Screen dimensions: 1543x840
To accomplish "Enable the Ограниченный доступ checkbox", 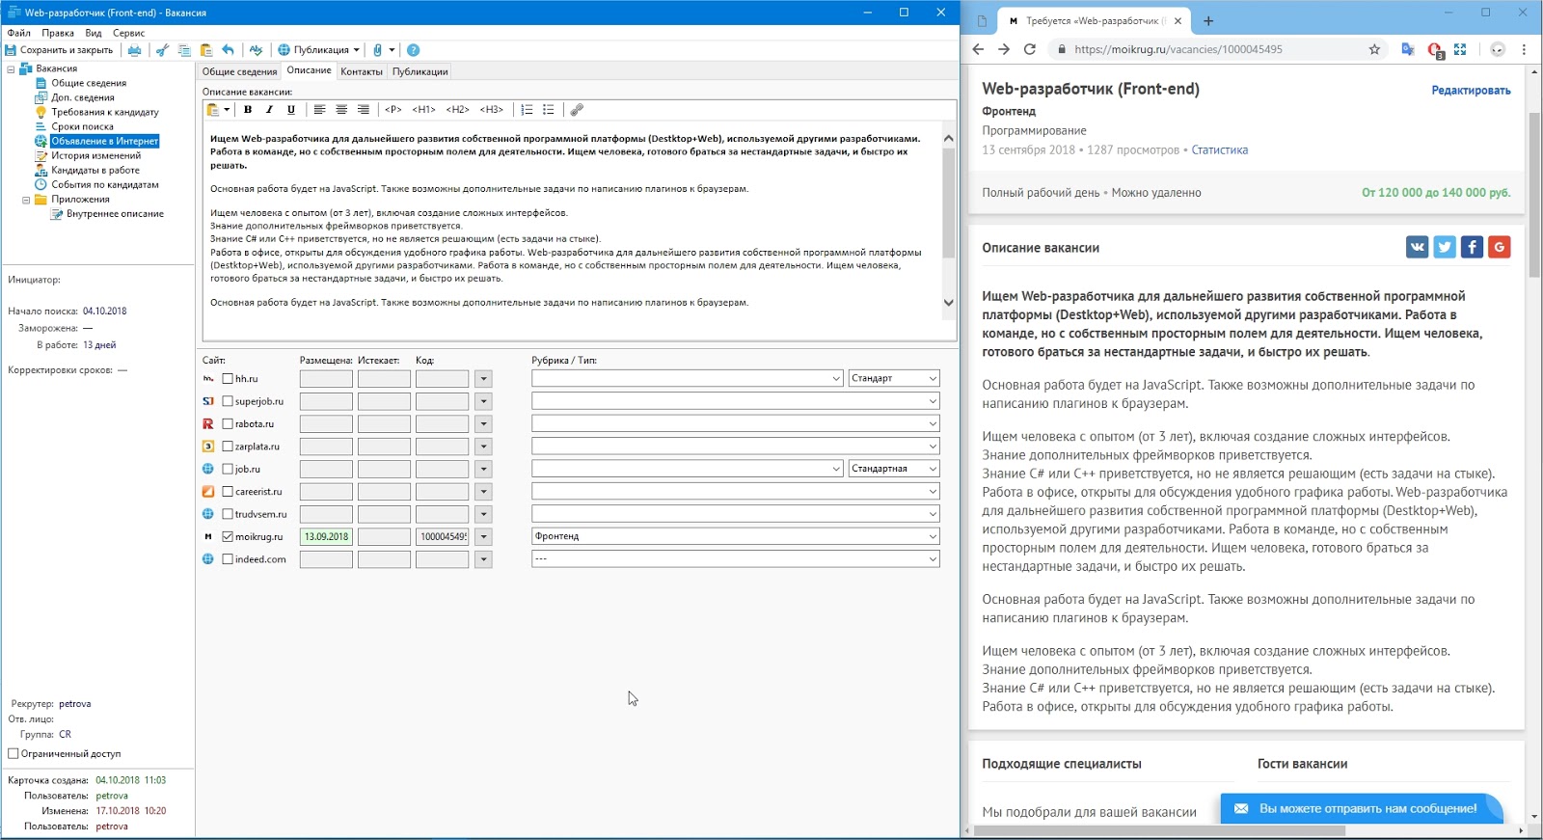I will click(x=14, y=753).
